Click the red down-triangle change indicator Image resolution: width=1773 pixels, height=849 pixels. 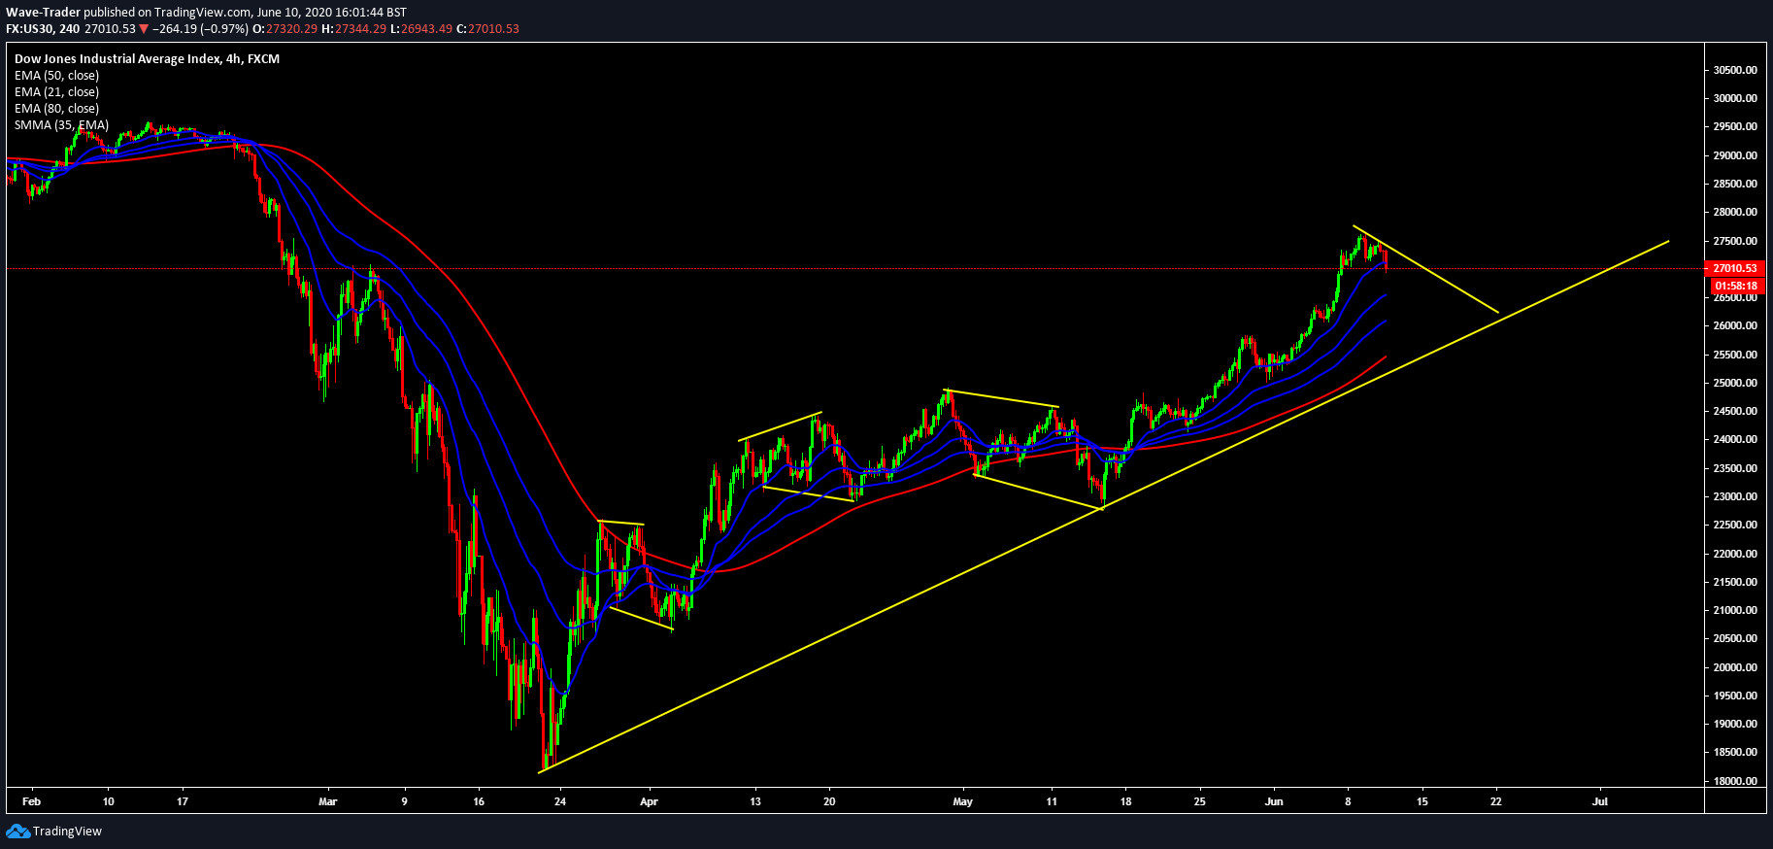144,29
